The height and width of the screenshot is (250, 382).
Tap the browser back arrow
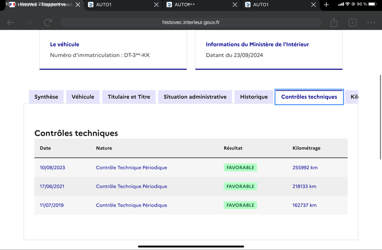pyautogui.click(x=11, y=22)
